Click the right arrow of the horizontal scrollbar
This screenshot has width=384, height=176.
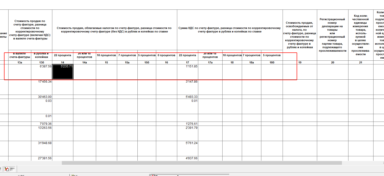[383, 163]
